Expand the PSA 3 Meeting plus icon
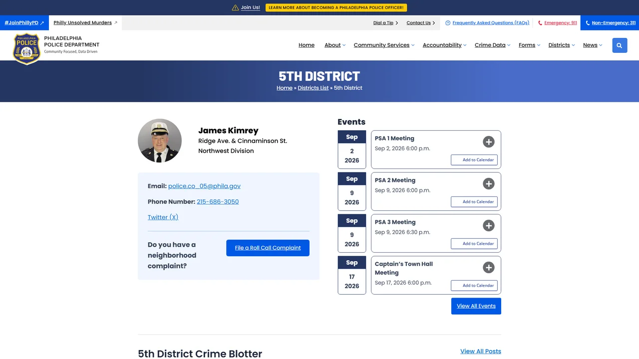This screenshot has height=359, width=639. pos(489,225)
